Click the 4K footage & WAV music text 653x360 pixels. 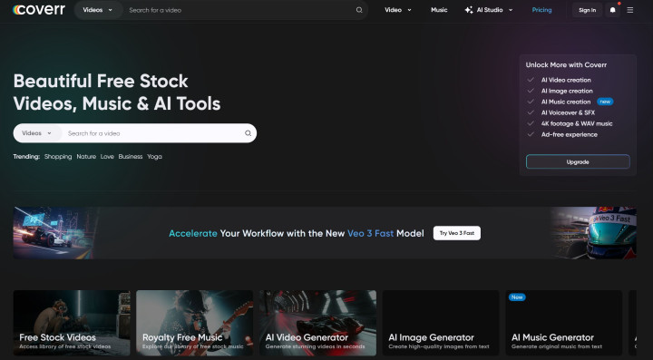point(577,123)
